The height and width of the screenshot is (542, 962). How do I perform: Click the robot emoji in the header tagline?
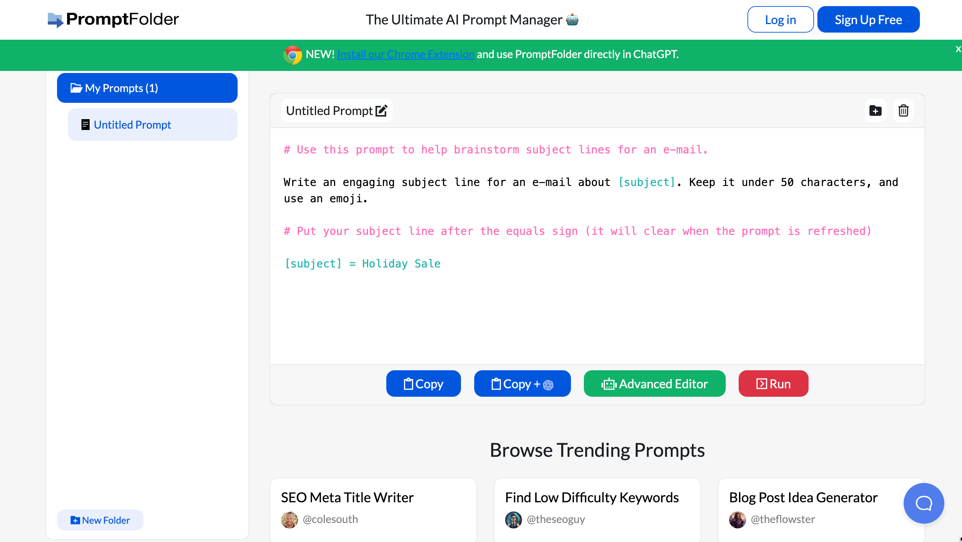click(x=572, y=19)
